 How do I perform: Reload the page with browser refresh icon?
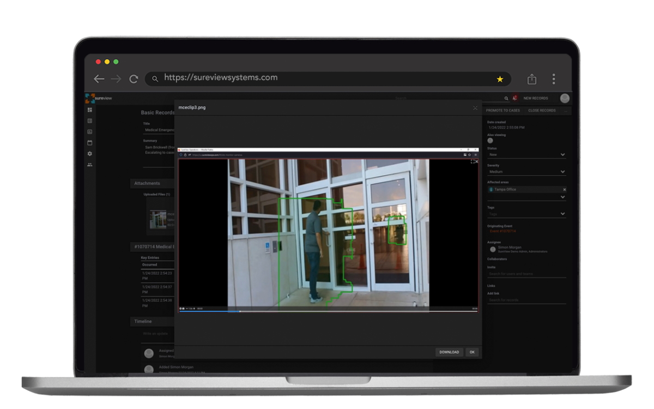134,79
